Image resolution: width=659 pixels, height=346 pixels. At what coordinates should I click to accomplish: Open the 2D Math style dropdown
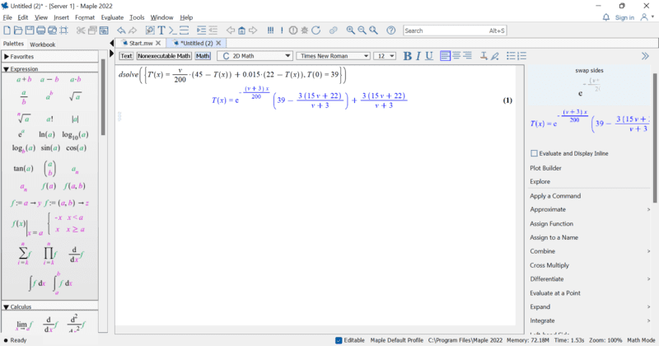[x=255, y=56]
